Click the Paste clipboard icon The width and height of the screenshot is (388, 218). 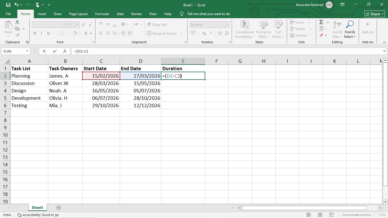coord(8,25)
